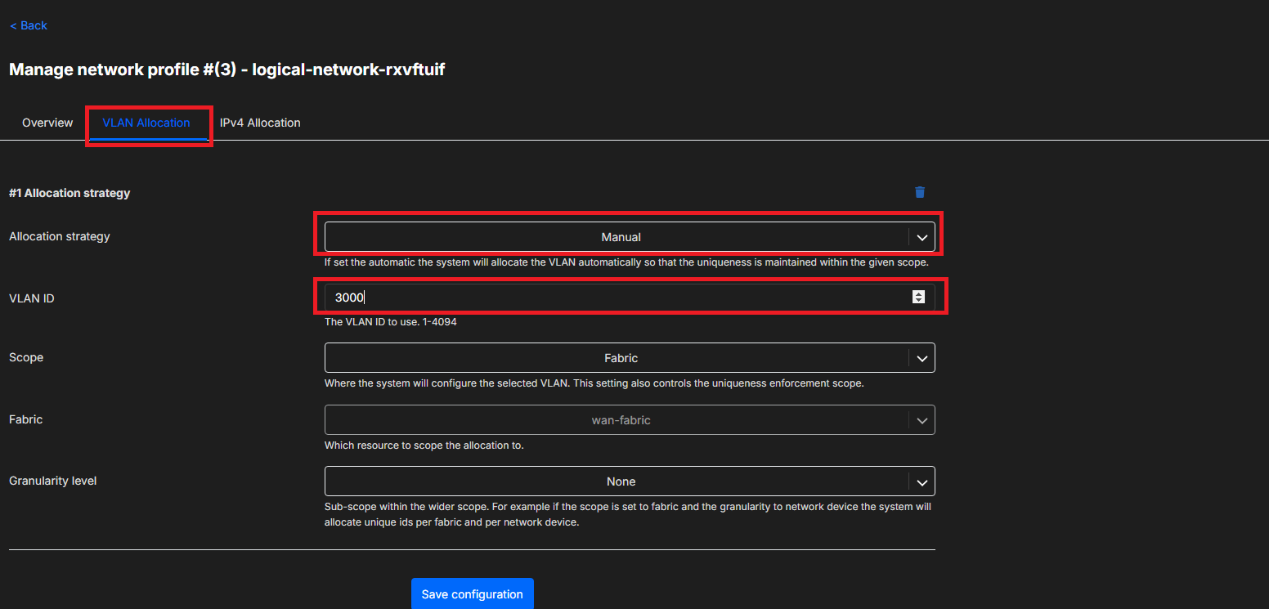Click the VLAN ID field label
The height and width of the screenshot is (609, 1269).
pyautogui.click(x=32, y=298)
